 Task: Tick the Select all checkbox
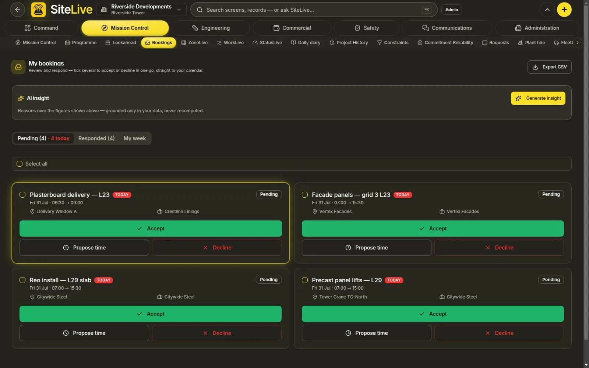point(20,164)
